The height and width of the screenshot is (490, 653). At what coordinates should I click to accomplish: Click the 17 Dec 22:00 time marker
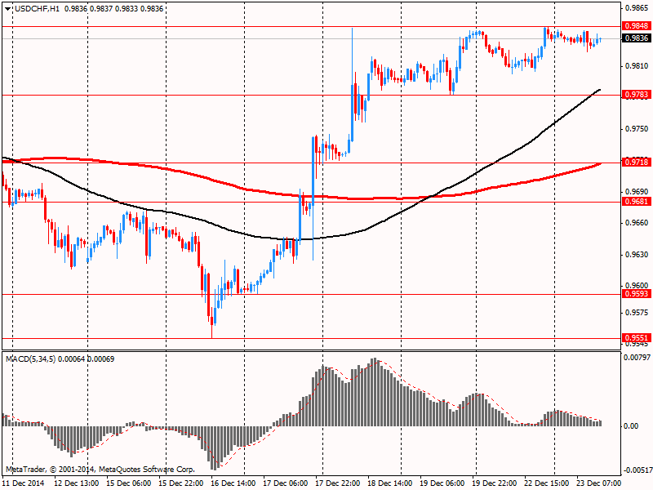[336, 483]
